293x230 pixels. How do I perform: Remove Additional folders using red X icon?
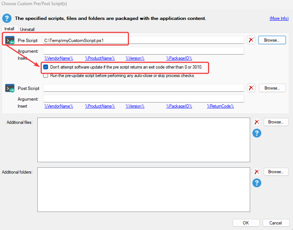pyautogui.click(x=257, y=172)
